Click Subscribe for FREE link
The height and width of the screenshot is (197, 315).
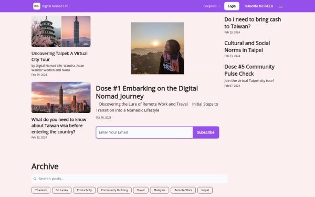(x=258, y=6)
